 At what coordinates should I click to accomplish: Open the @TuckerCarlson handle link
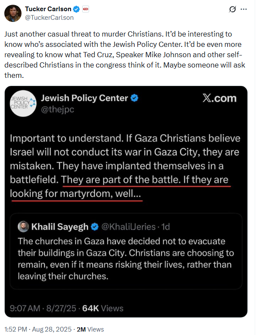49,18
